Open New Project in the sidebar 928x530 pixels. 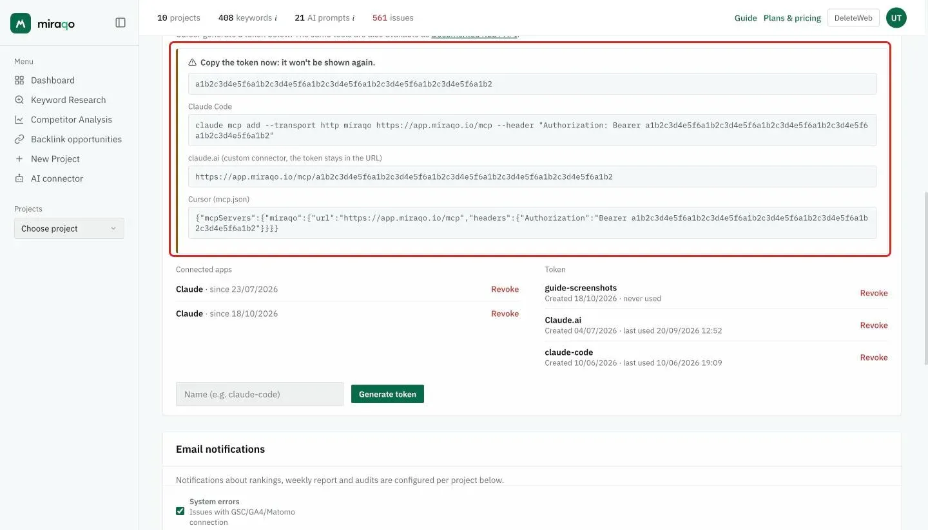tap(55, 159)
